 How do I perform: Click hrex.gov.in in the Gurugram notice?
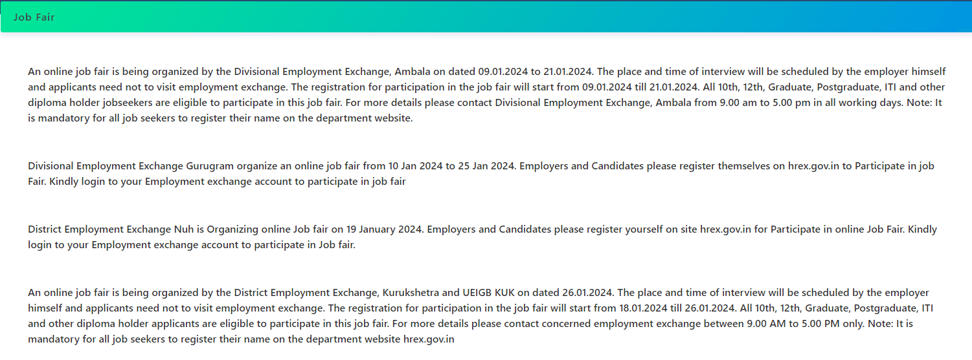click(x=813, y=166)
